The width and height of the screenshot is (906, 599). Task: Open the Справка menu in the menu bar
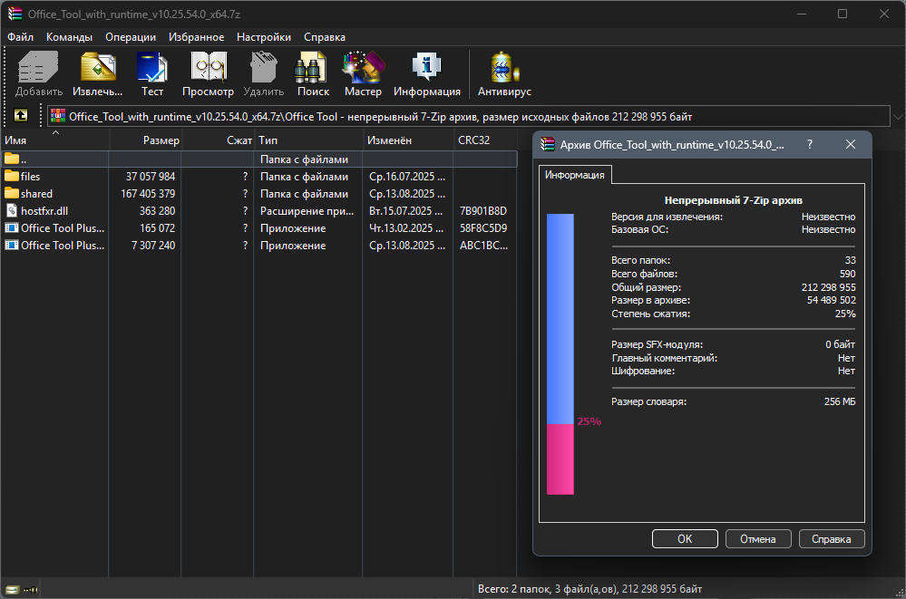[x=325, y=37]
